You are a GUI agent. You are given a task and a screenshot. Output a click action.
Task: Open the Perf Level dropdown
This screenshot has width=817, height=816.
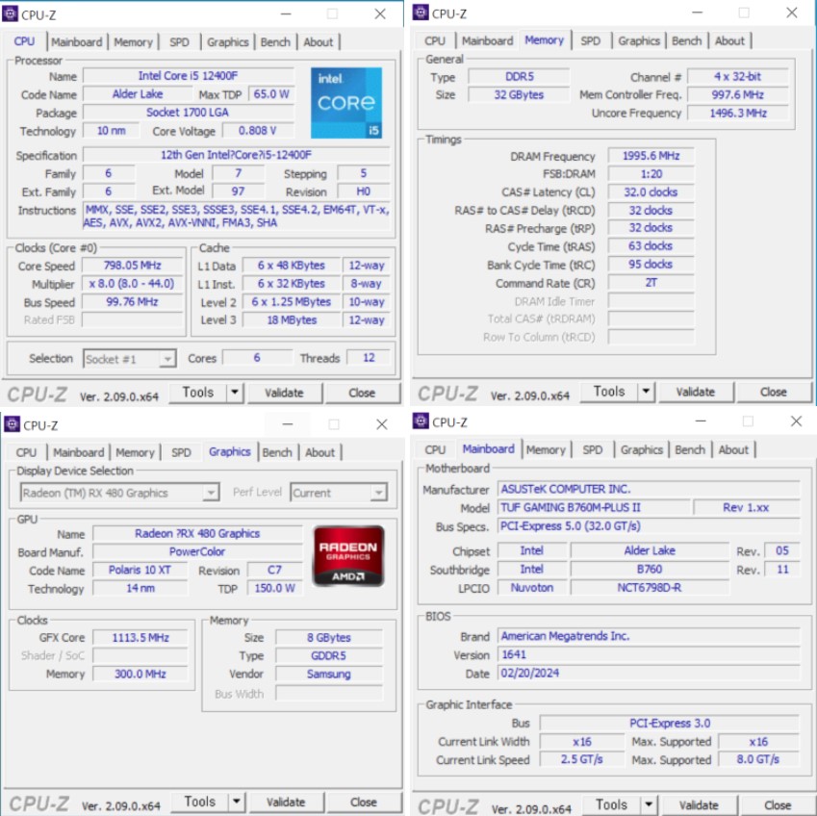point(378,493)
